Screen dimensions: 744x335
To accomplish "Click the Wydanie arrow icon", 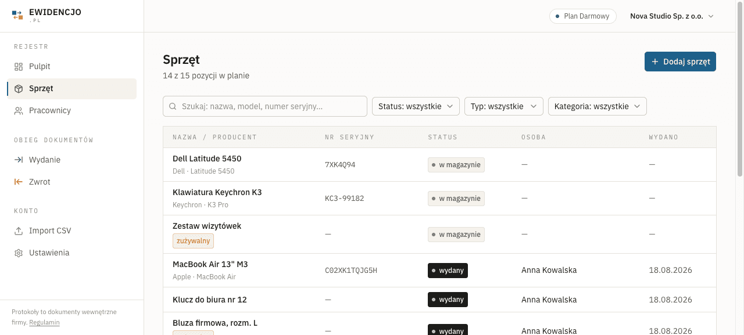I will coord(19,160).
